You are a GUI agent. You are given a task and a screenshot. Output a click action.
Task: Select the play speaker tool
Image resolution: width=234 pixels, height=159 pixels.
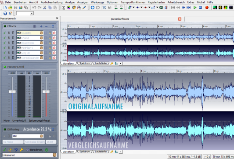pos(74,7)
